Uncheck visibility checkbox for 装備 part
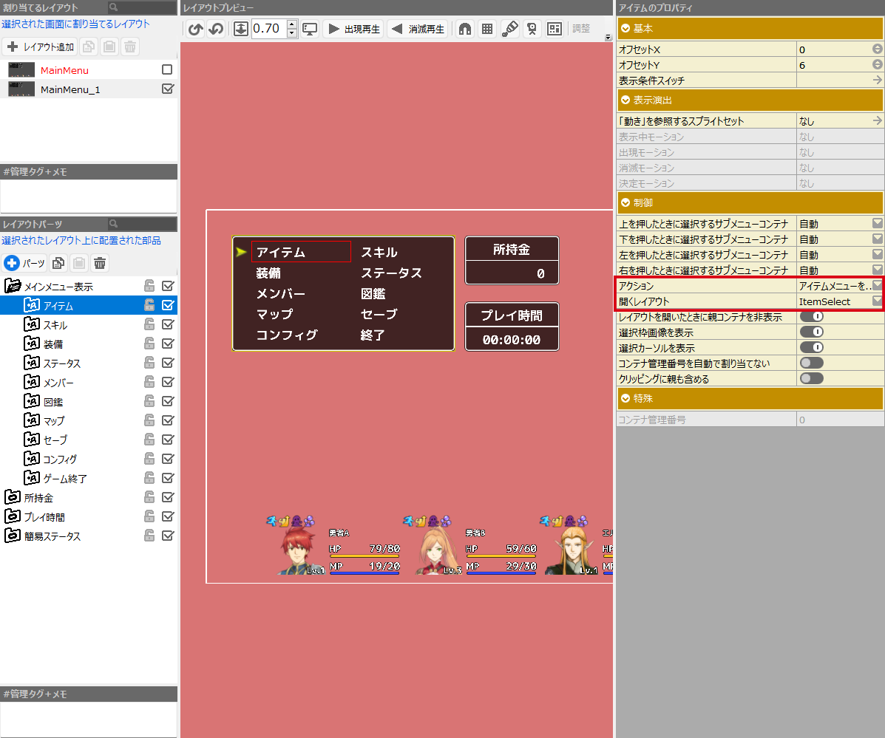This screenshot has width=885, height=738. point(168,344)
